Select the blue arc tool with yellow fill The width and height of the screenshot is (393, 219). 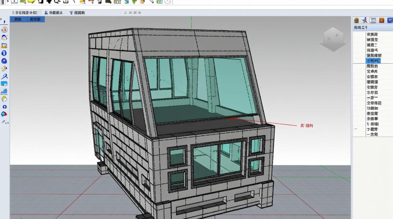(4, 37)
